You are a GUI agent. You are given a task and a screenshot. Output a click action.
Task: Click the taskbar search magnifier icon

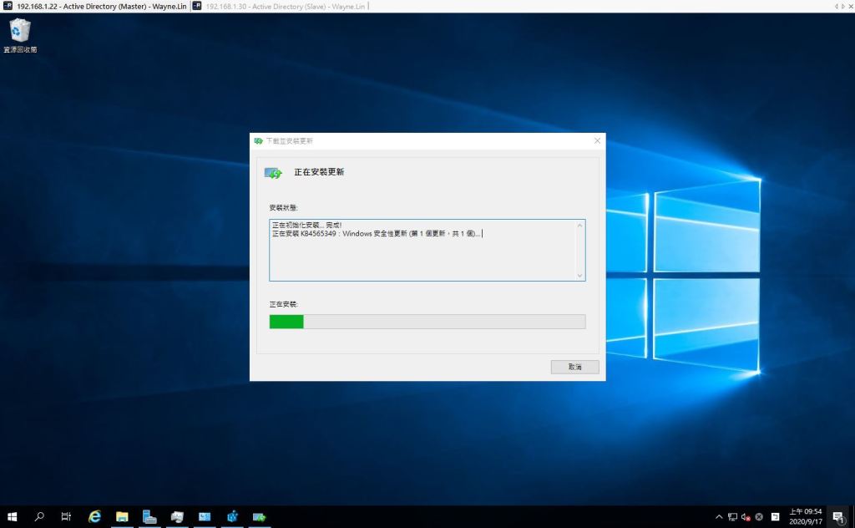point(39,517)
